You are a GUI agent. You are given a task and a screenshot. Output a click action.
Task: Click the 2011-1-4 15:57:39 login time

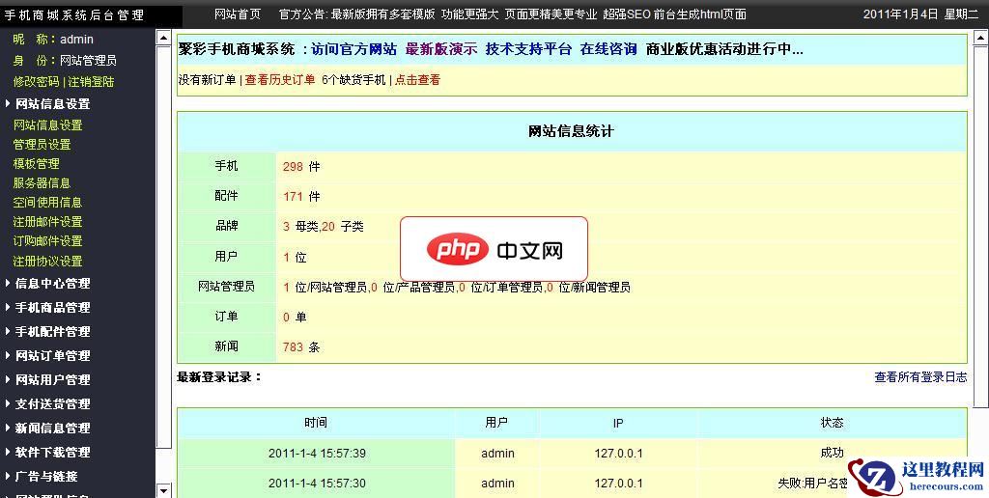click(317, 454)
